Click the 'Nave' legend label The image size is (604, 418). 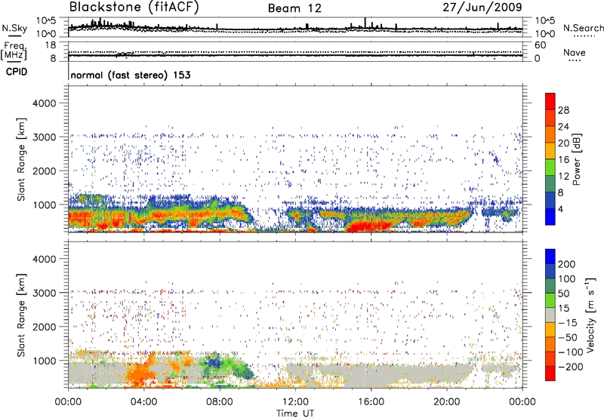pyautogui.click(x=575, y=53)
